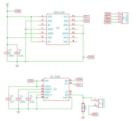Select capacitor C5 2.2n symbol
The height and width of the screenshot is (121, 140).
click(28, 99)
